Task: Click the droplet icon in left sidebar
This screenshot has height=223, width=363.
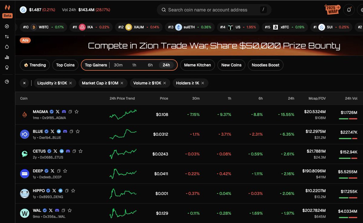Action: point(7,47)
